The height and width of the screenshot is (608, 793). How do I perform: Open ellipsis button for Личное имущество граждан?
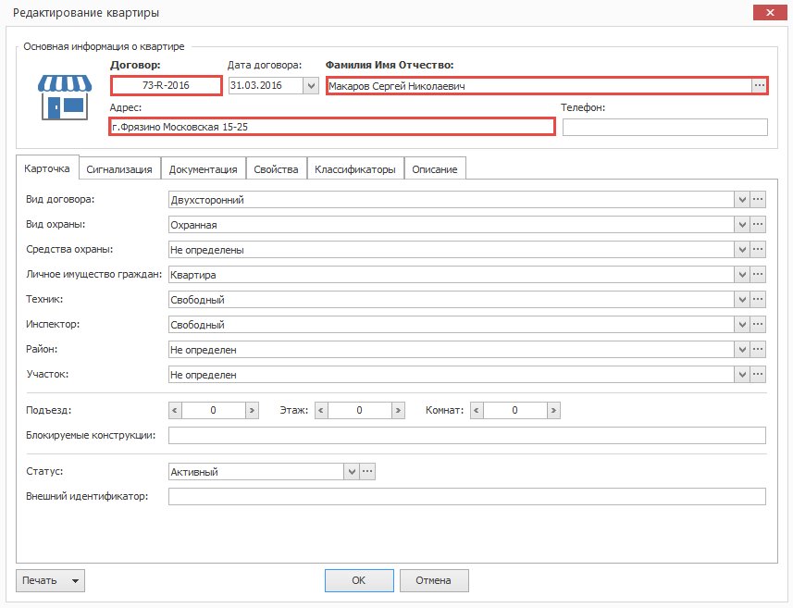click(758, 274)
